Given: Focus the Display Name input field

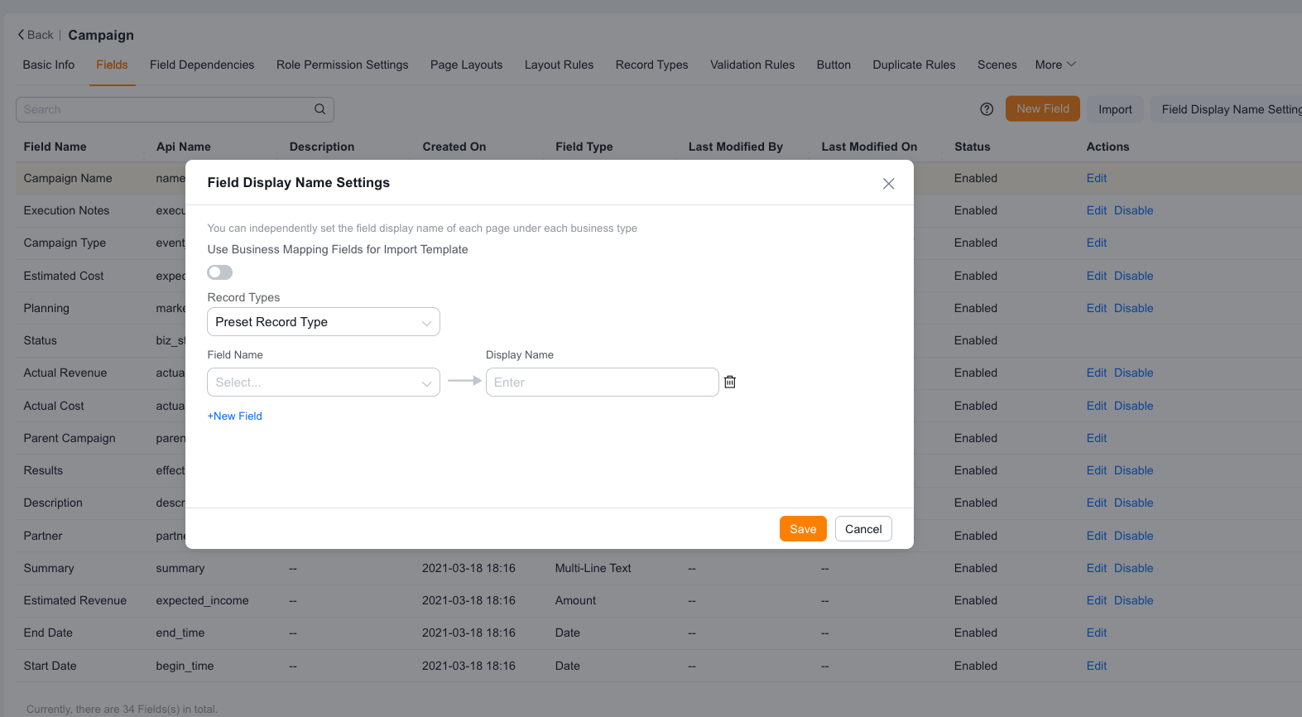Looking at the screenshot, I should point(603,383).
